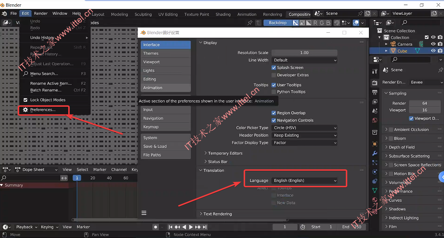Open the Render properties tab icon
Screen dimensions: 444x238
375,83
